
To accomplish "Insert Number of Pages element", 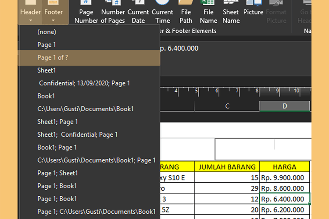I will 113,12.
